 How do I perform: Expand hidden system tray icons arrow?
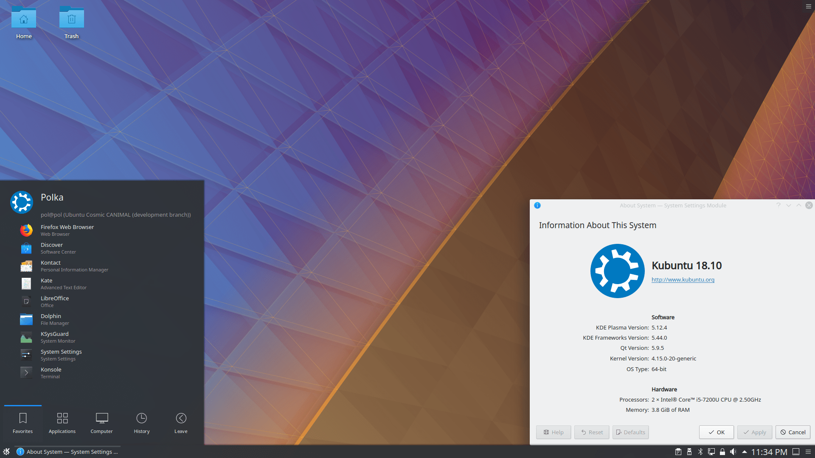pos(744,452)
